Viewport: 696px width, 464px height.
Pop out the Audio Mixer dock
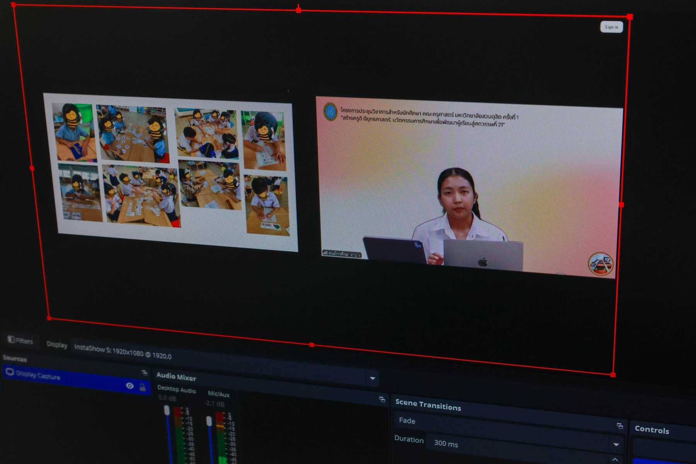(382, 399)
